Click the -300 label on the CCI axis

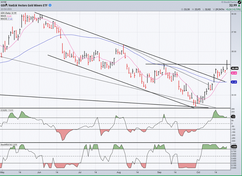[x=233, y=141]
